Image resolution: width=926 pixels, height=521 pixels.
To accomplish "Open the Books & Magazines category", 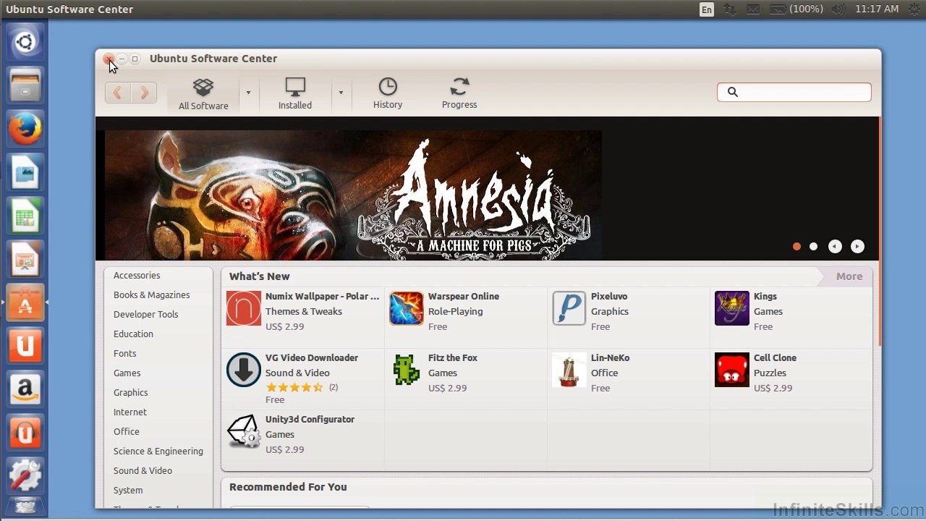I will (x=151, y=295).
